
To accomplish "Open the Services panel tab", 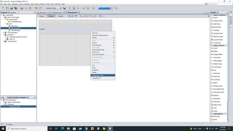I will tap(13, 13).
